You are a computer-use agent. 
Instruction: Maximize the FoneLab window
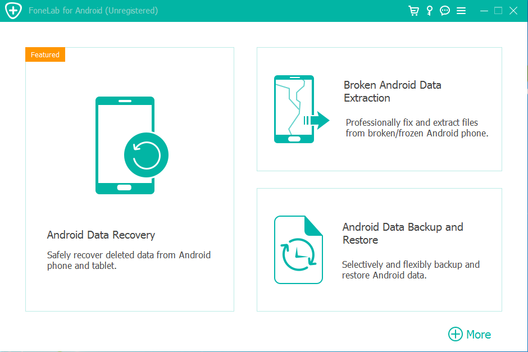[498, 11]
